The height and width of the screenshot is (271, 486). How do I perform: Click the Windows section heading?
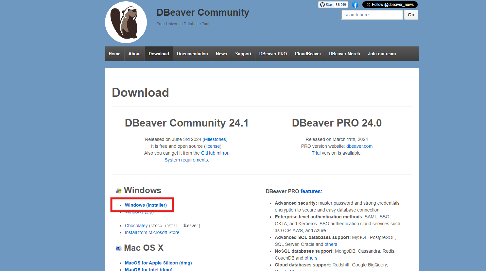point(143,190)
